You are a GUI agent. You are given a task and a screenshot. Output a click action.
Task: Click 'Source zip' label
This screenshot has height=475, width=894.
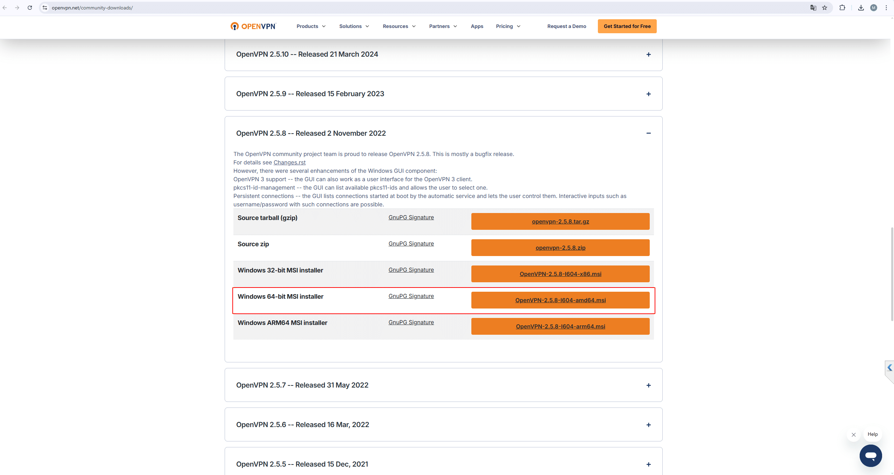[253, 244]
